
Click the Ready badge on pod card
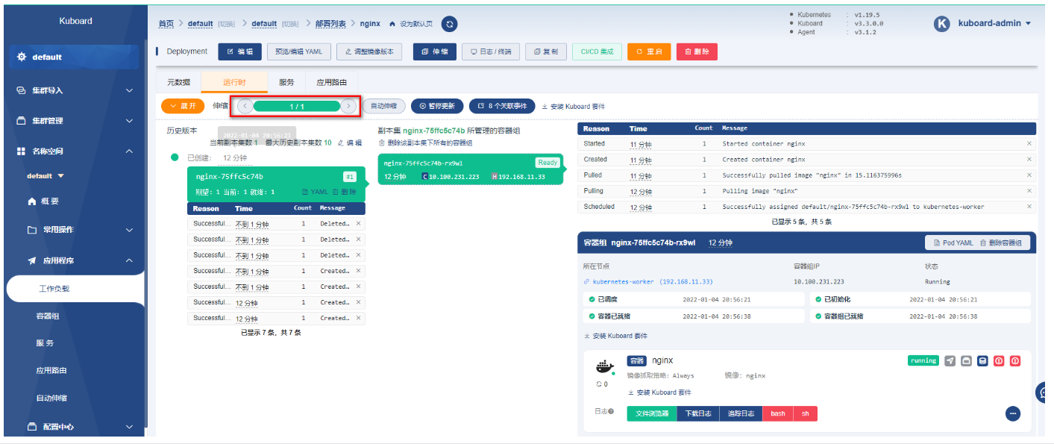[547, 163]
